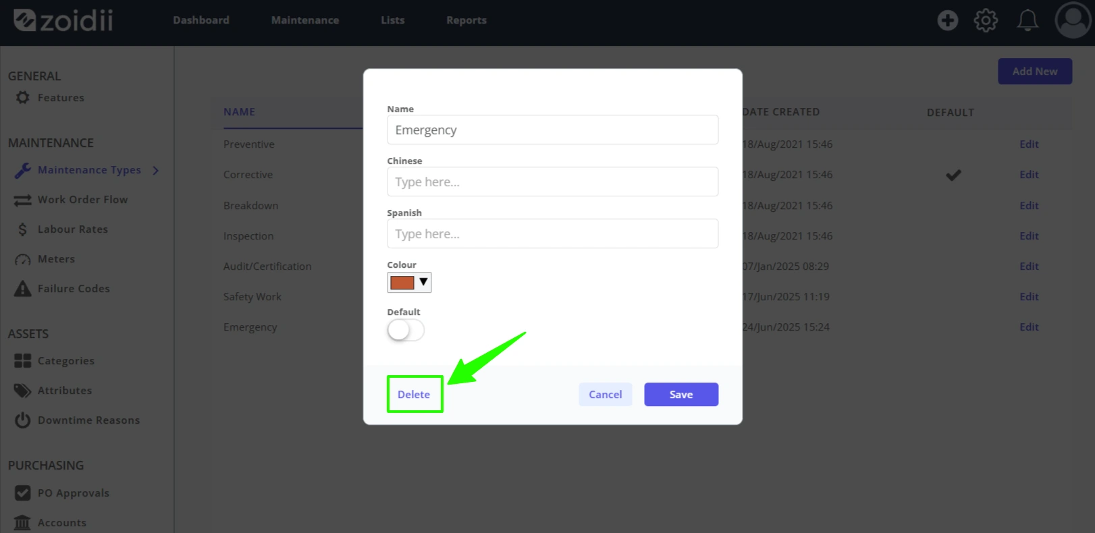Delete the Emergency maintenance type
The width and height of the screenshot is (1095, 533).
click(x=414, y=395)
